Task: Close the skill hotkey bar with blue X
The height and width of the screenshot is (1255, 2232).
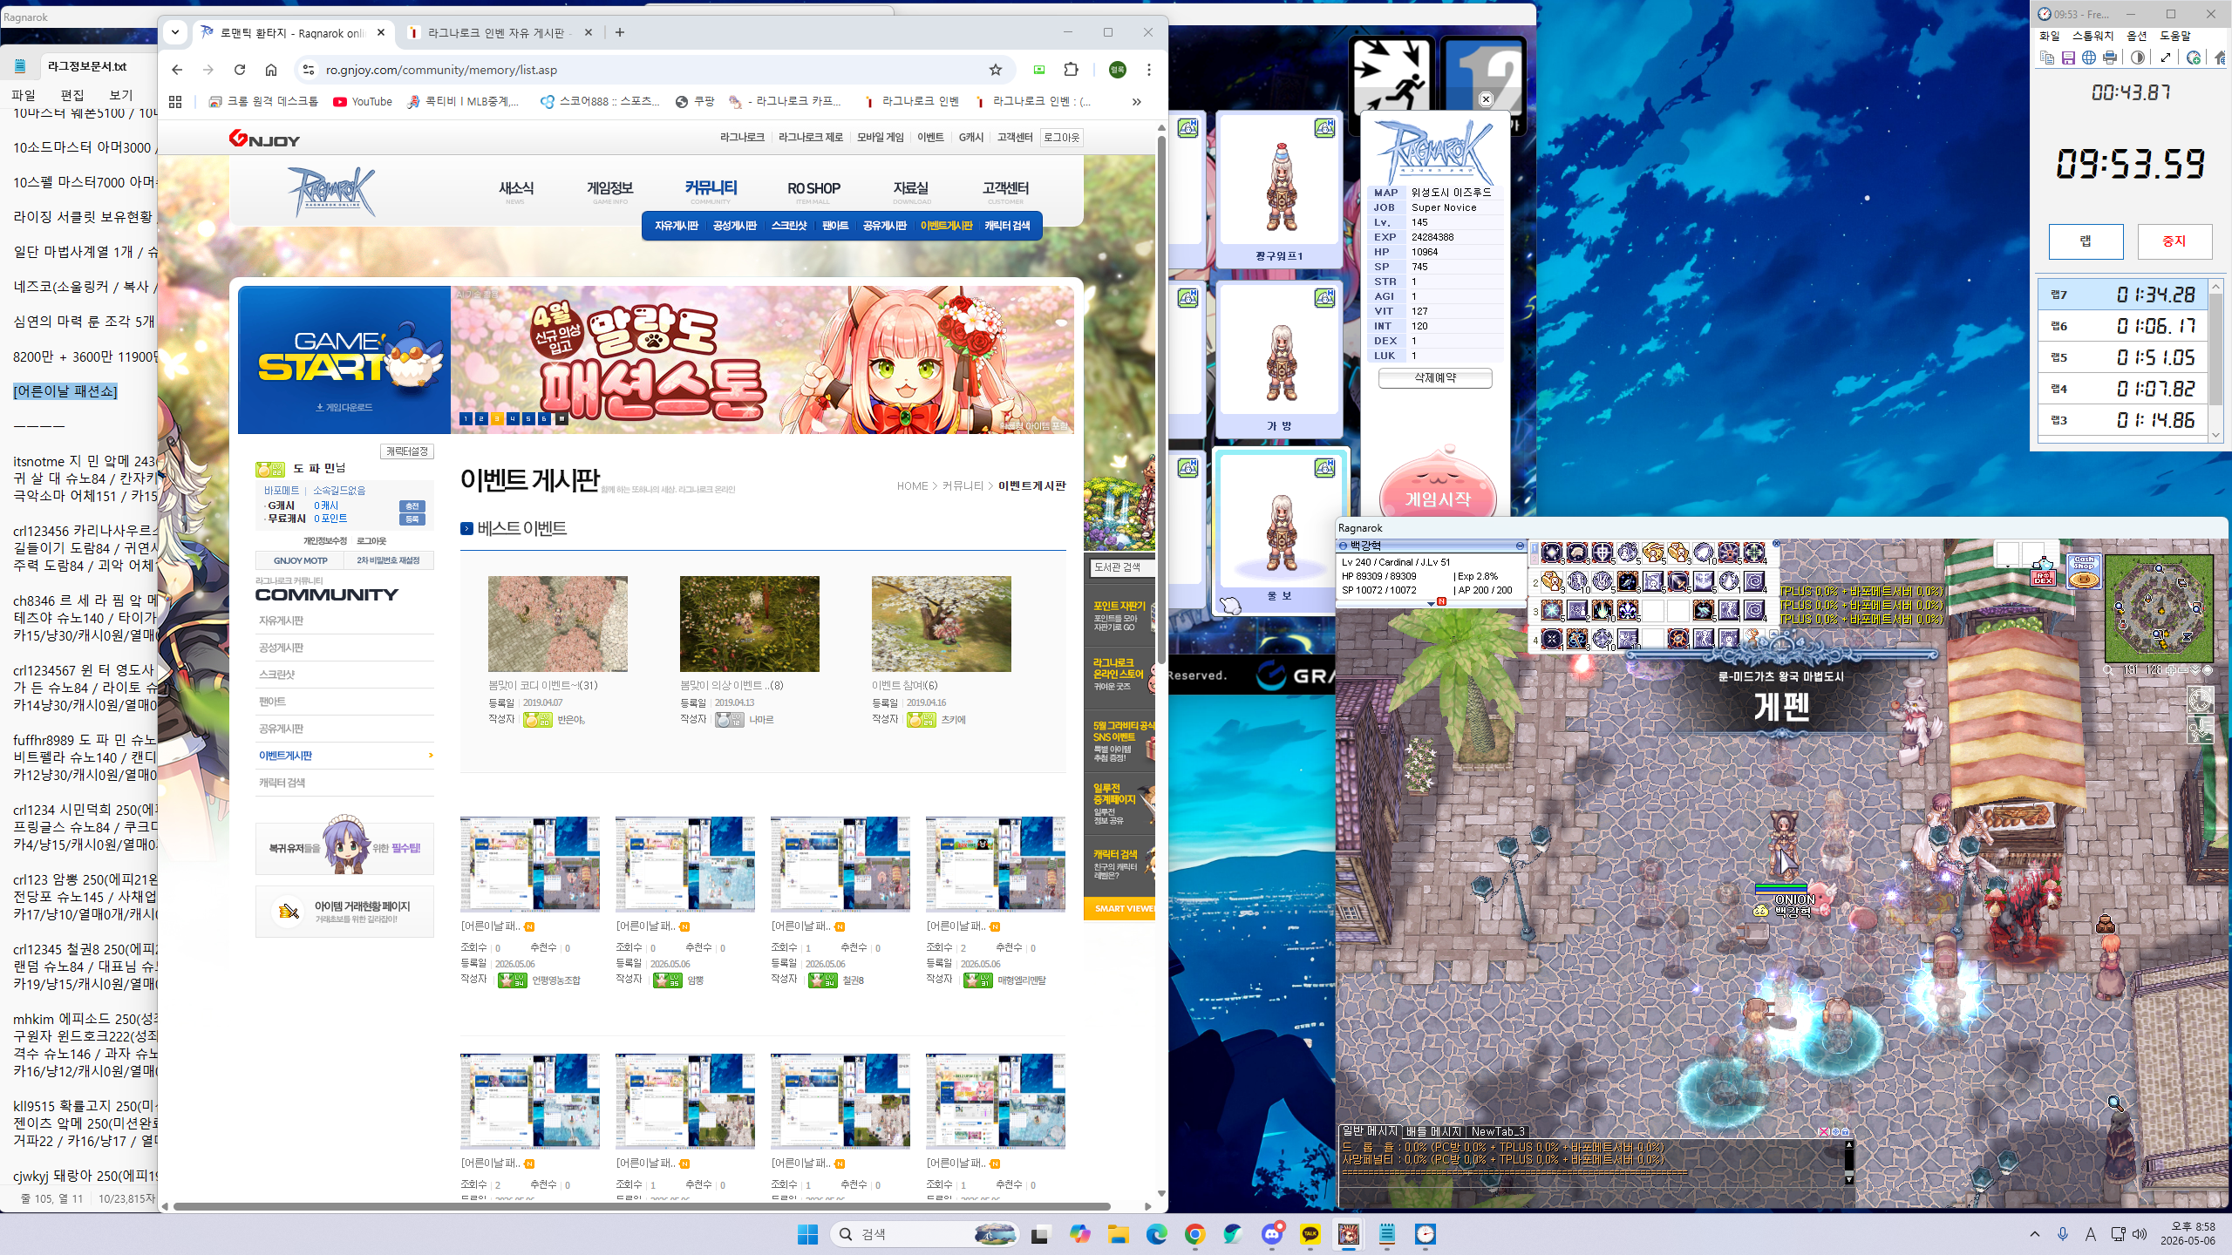Action: pos(1776,544)
